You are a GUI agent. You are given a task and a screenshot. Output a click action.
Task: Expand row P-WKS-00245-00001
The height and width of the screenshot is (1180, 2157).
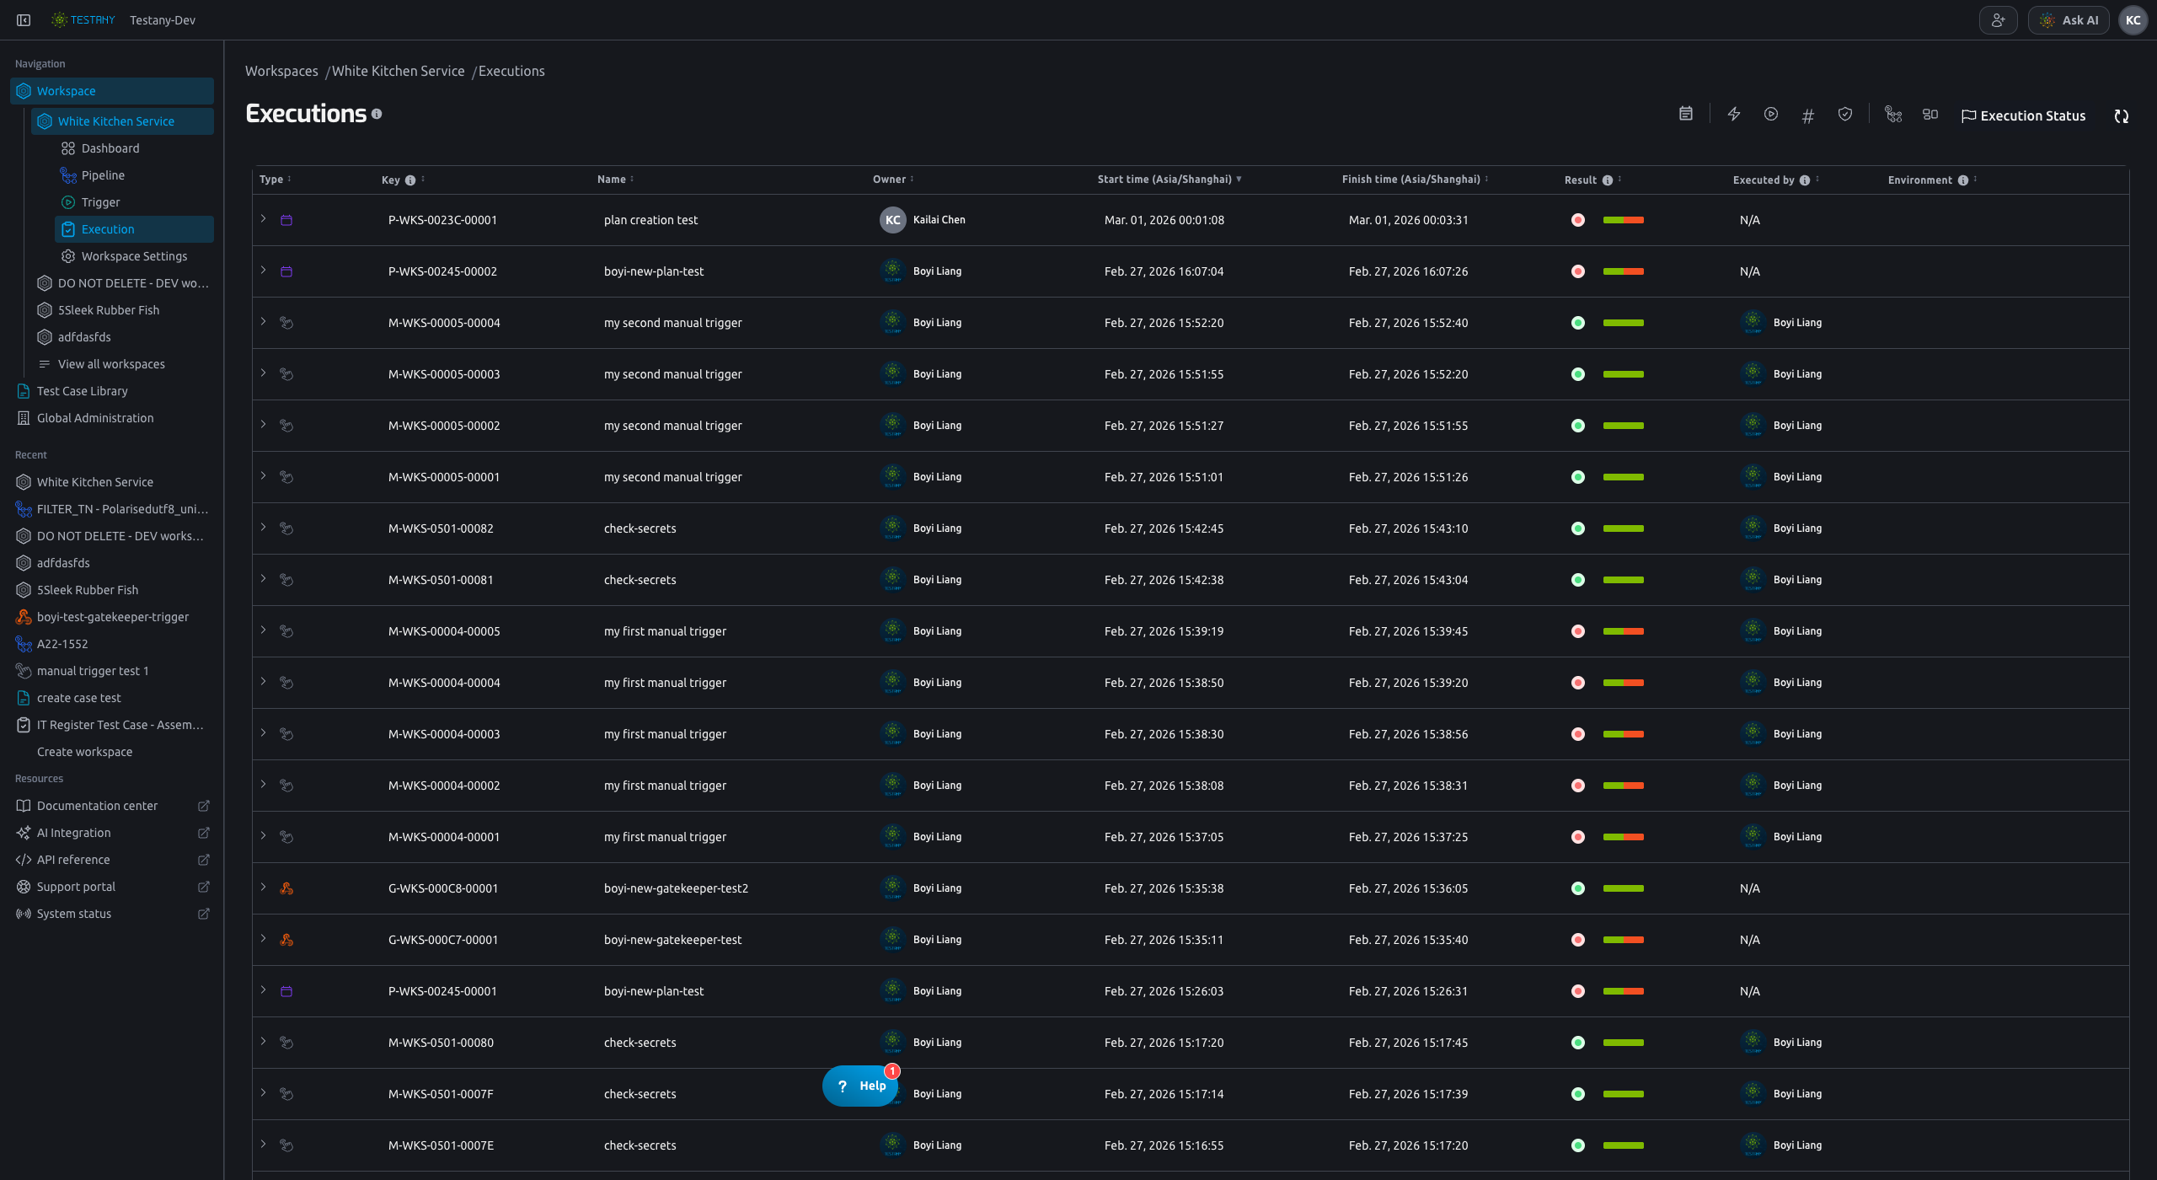point(263,990)
